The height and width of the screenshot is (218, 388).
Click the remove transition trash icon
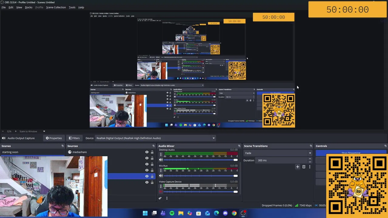pos(303,167)
